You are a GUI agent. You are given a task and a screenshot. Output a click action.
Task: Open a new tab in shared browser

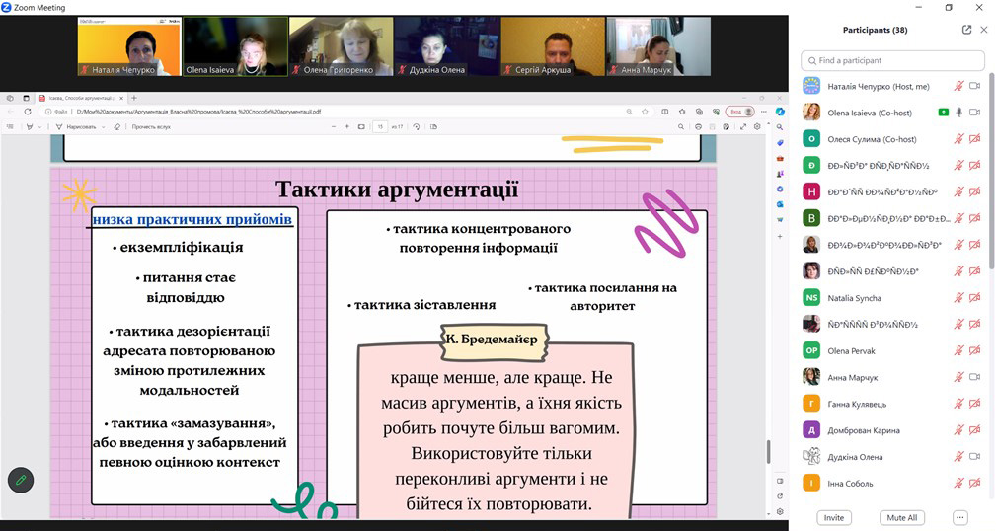134,99
